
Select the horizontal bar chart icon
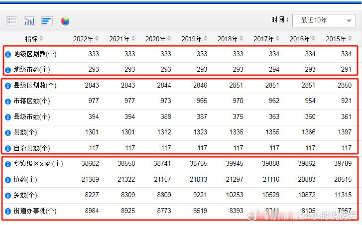(47, 21)
